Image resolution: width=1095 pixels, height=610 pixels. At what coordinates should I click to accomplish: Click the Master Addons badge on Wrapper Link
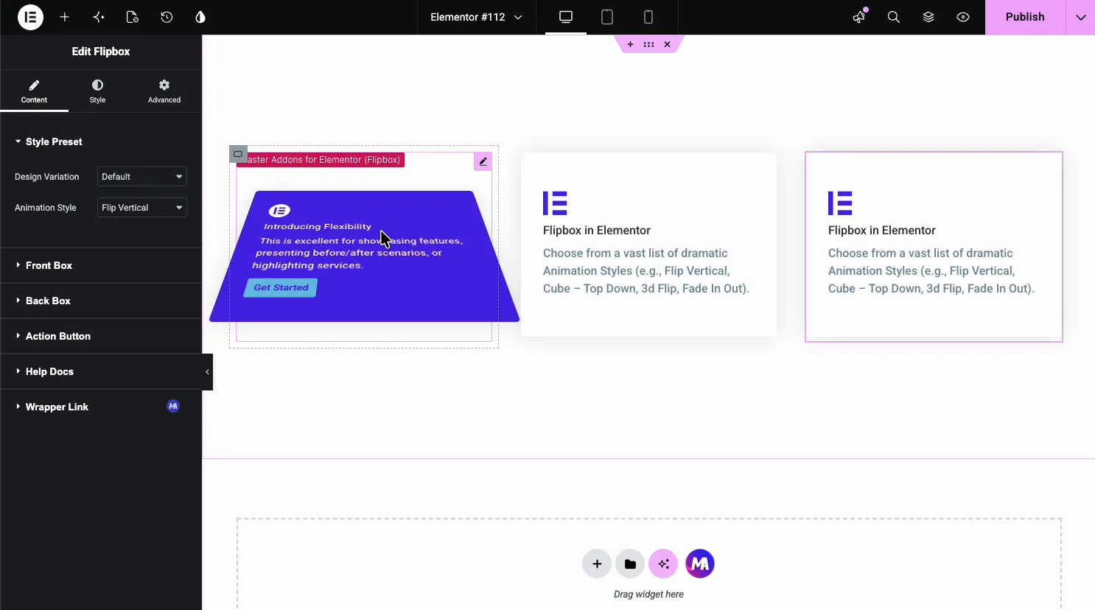pos(173,406)
